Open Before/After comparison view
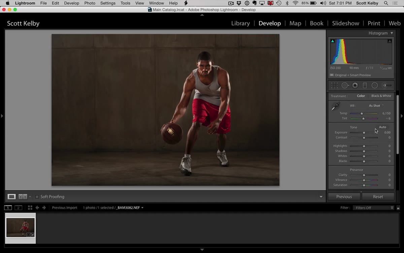 (x=23, y=197)
